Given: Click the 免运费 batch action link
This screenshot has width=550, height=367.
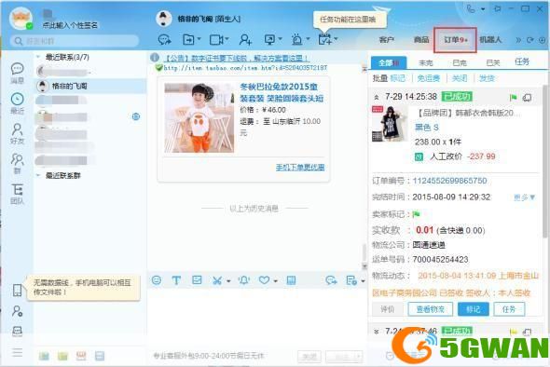Looking at the screenshot, I should [x=429, y=78].
